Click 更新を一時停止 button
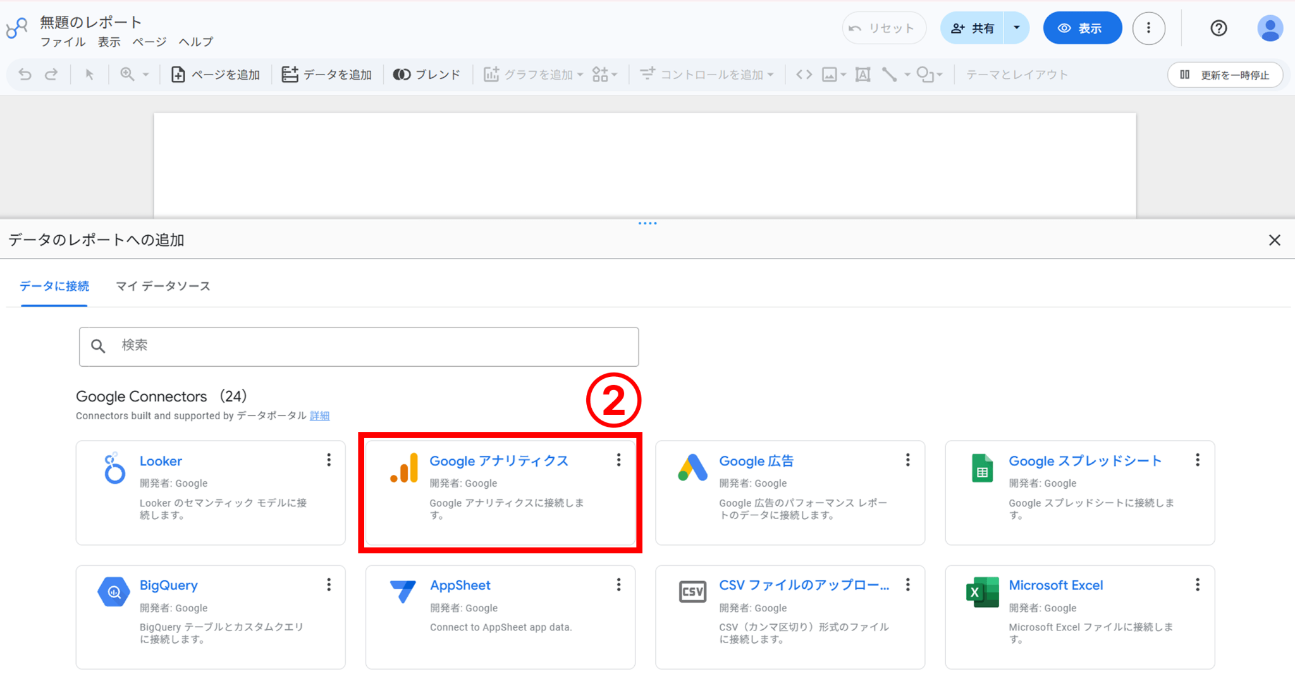 pyautogui.click(x=1225, y=75)
